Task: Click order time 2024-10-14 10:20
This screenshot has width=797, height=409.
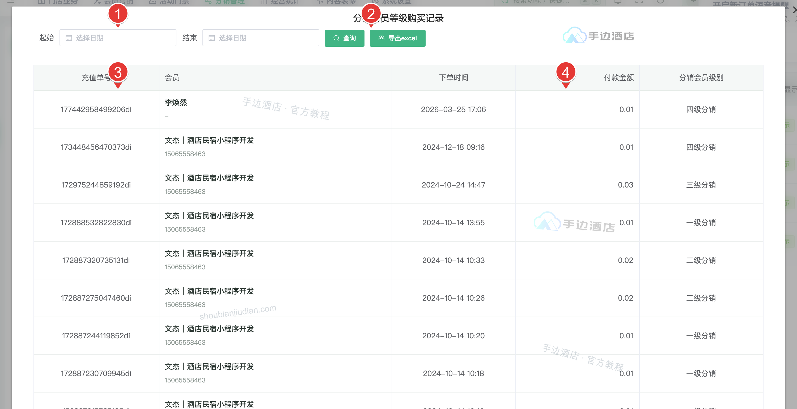Action: tap(453, 336)
